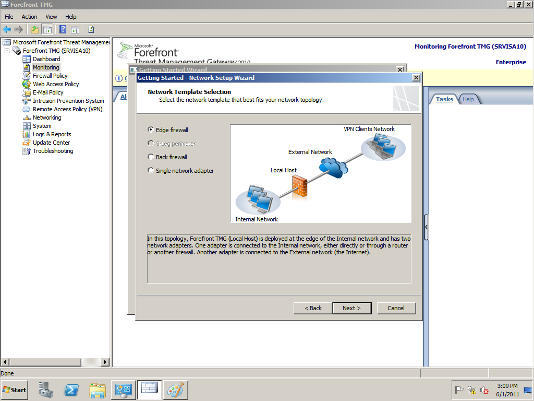534x401 pixels.
Task: Open Paint from the taskbar
Action: pos(176,390)
